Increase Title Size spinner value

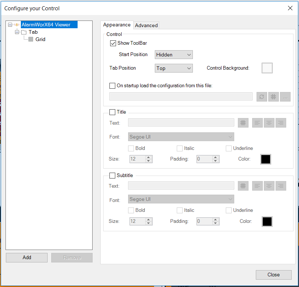pos(148,157)
